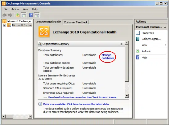Open the Action menu
Viewport: 169px width, 125px height.
tap(15, 9)
